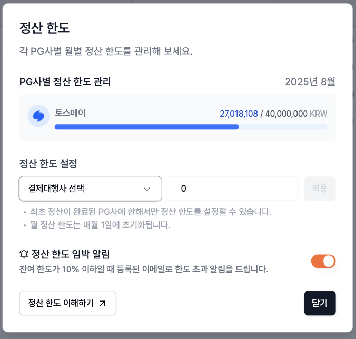The width and height of the screenshot is (356, 339).
Task: Click the 27,018,108 used amount text
Action: 239,114
